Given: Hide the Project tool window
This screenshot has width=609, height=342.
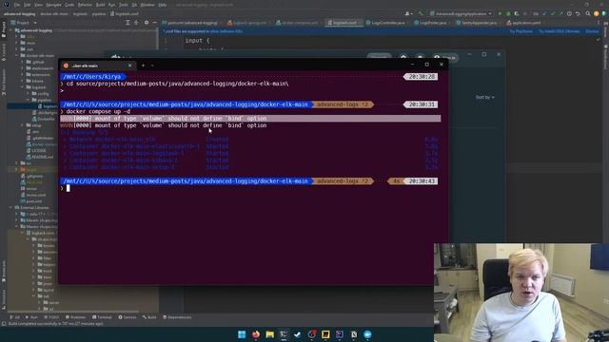Looking at the screenshot, I should 154,23.
